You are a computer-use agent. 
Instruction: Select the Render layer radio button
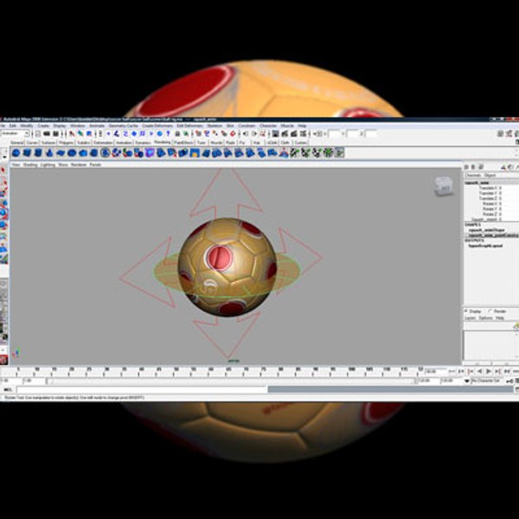[x=490, y=311]
